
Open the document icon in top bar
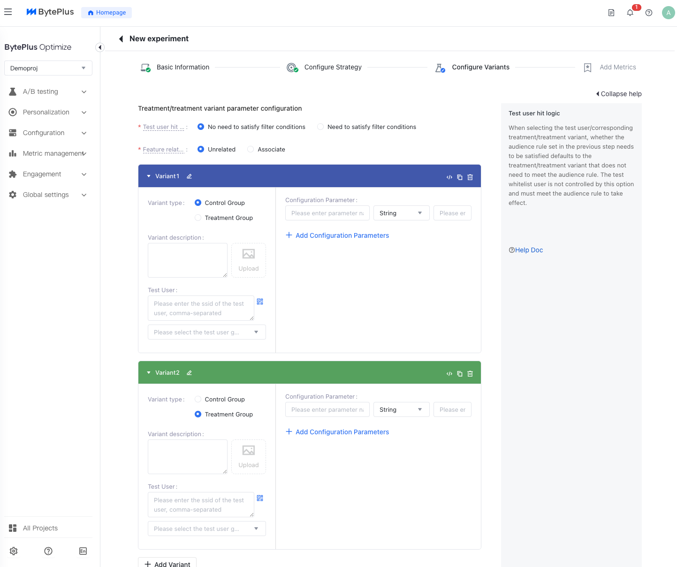(611, 13)
